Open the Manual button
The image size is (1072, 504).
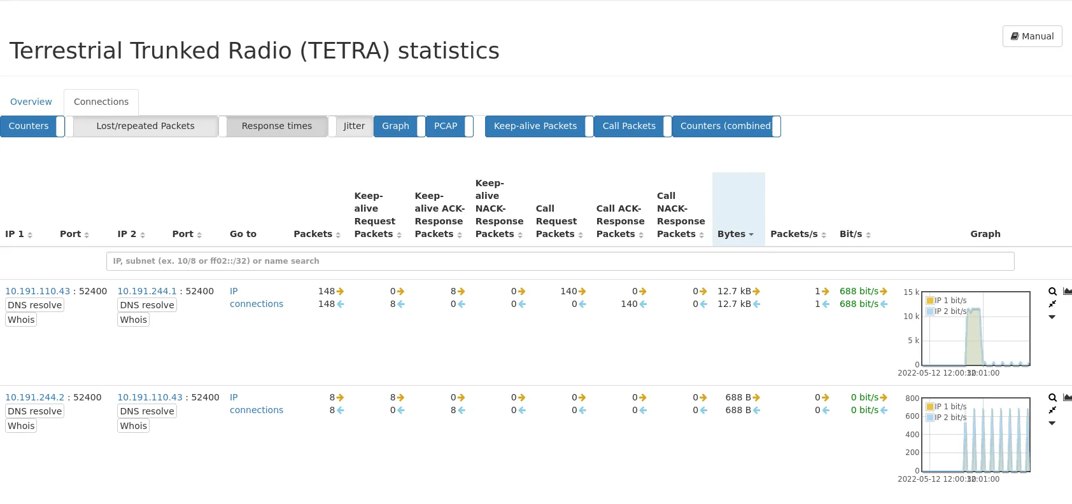[x=1032, y=36]
